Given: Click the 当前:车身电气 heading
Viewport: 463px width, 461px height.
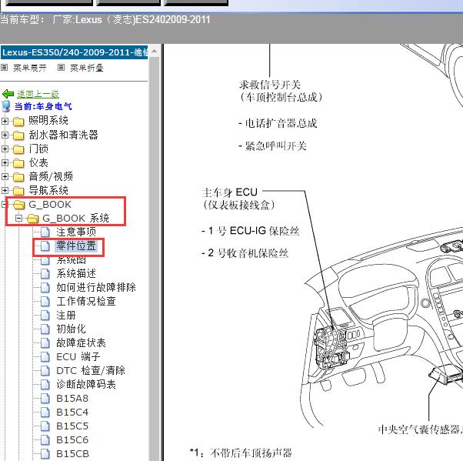Looking at the screenshot, I should pyautogui.click(x=43, y=106).
